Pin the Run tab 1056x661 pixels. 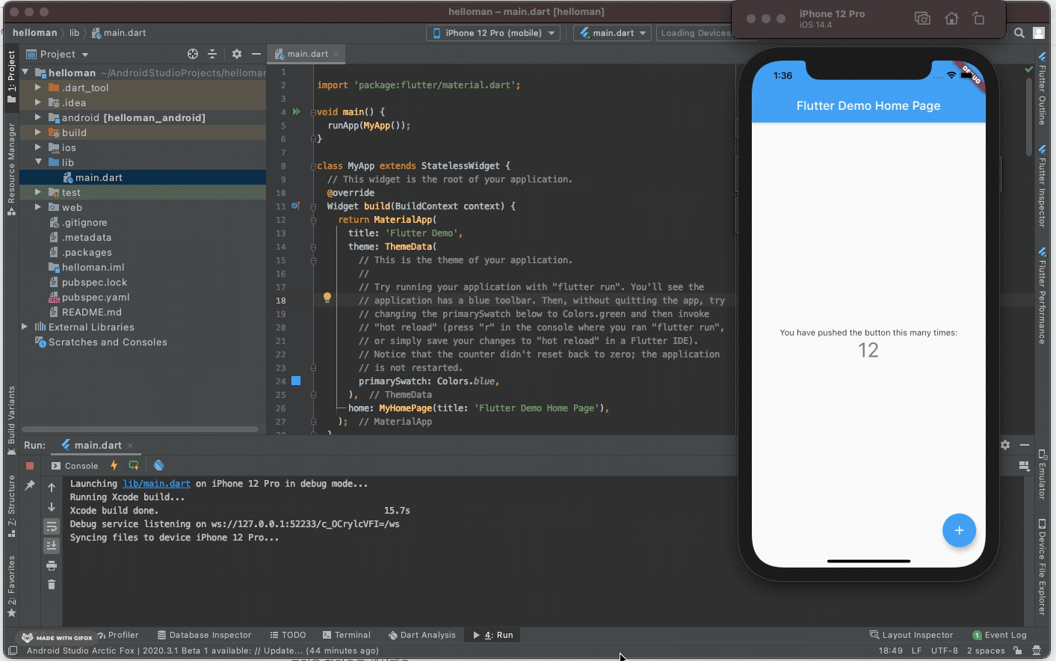click(x=30, y=485)
